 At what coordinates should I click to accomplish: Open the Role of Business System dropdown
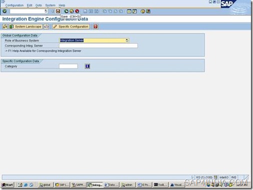(127, 40)
